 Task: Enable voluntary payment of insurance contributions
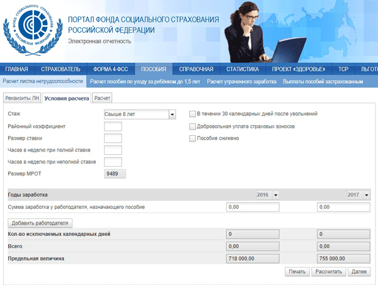tap(193, 126)
